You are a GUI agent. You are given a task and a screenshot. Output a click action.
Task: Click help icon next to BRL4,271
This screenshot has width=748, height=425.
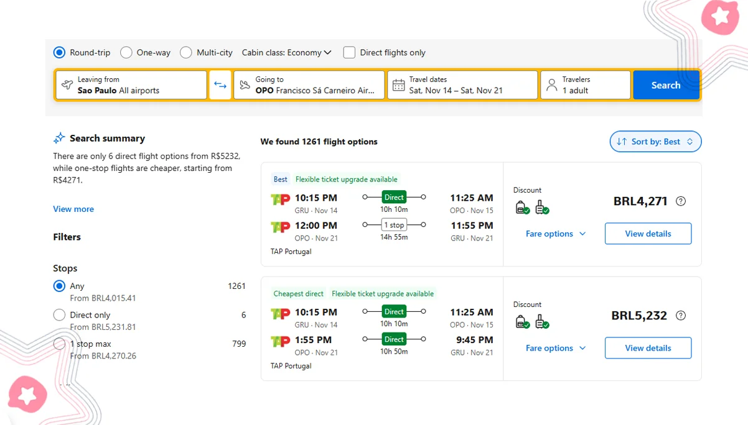(x=681, y=201)
